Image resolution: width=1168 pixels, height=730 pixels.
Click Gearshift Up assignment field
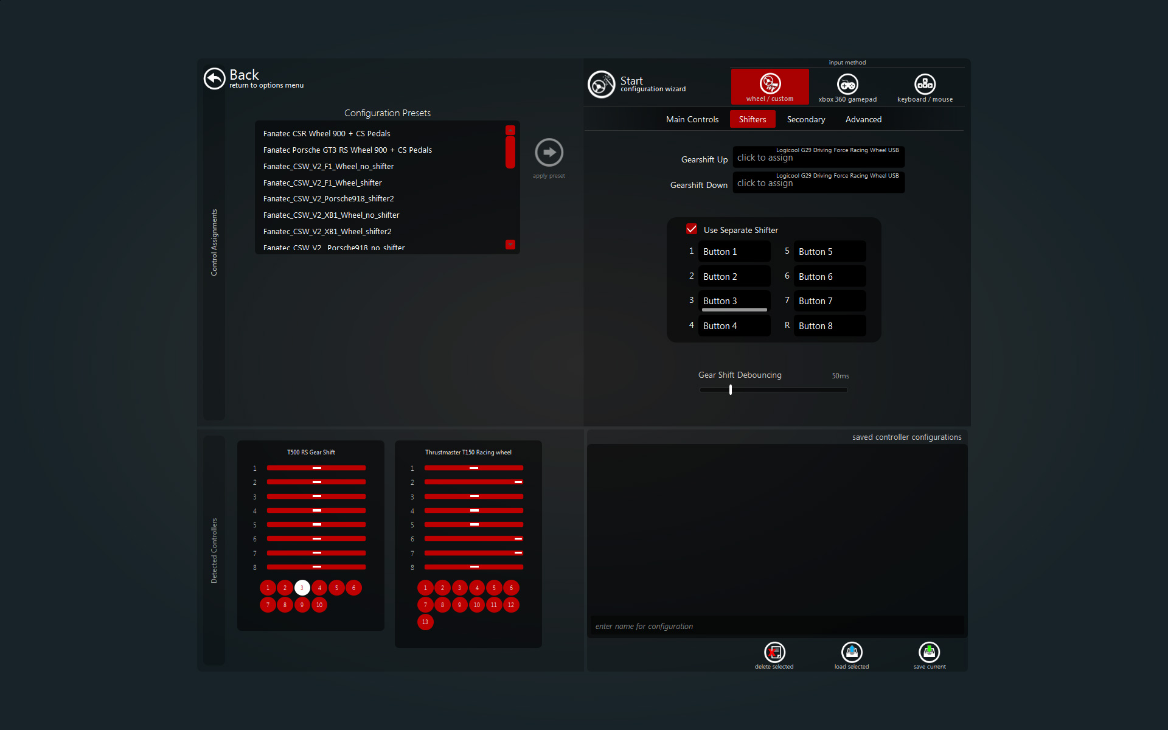818,158
